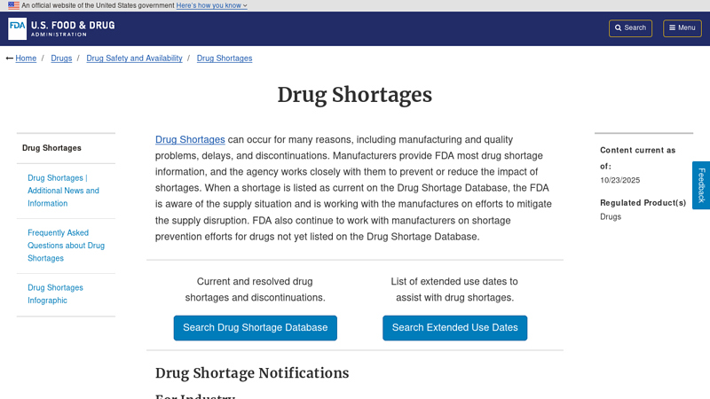Open the Menu button in header

coord(682,28)
